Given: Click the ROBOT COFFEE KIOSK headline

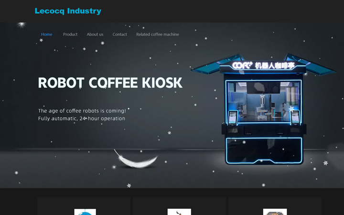Looking at the screenshot, I should (110, 83).
